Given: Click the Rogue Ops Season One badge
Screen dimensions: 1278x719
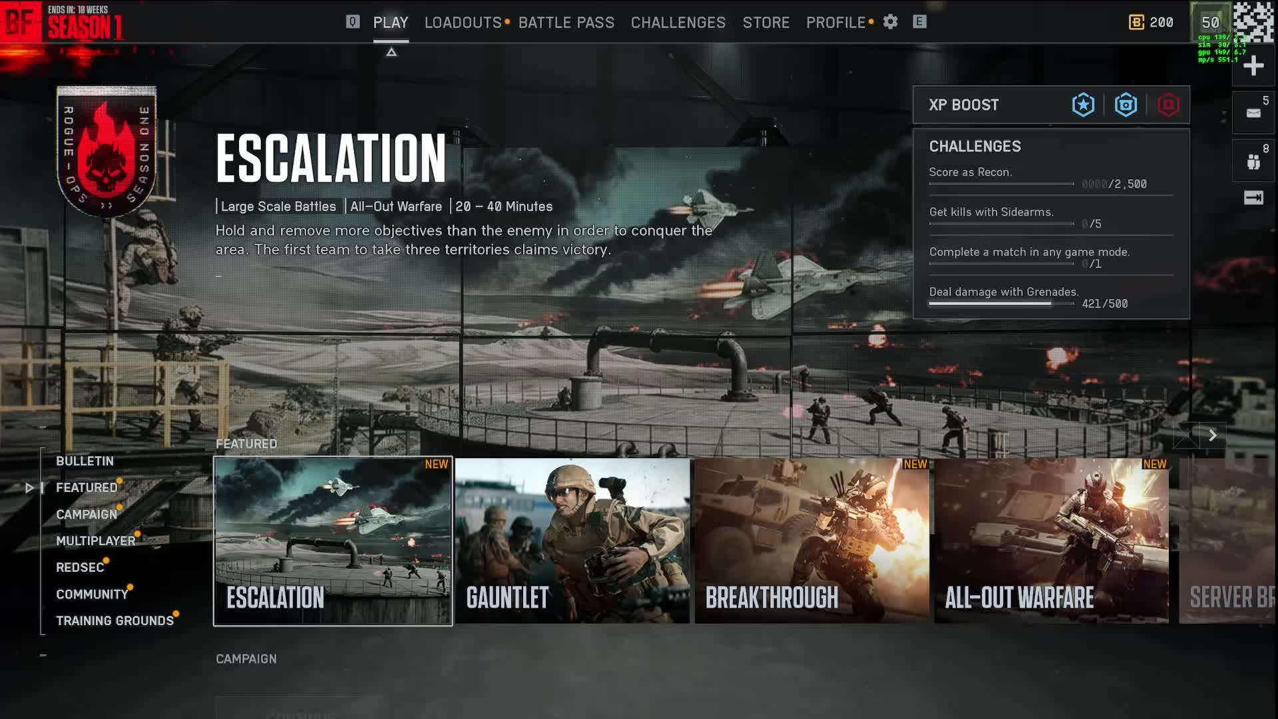Looking at the screenshot, I should (x=106, y=152).
